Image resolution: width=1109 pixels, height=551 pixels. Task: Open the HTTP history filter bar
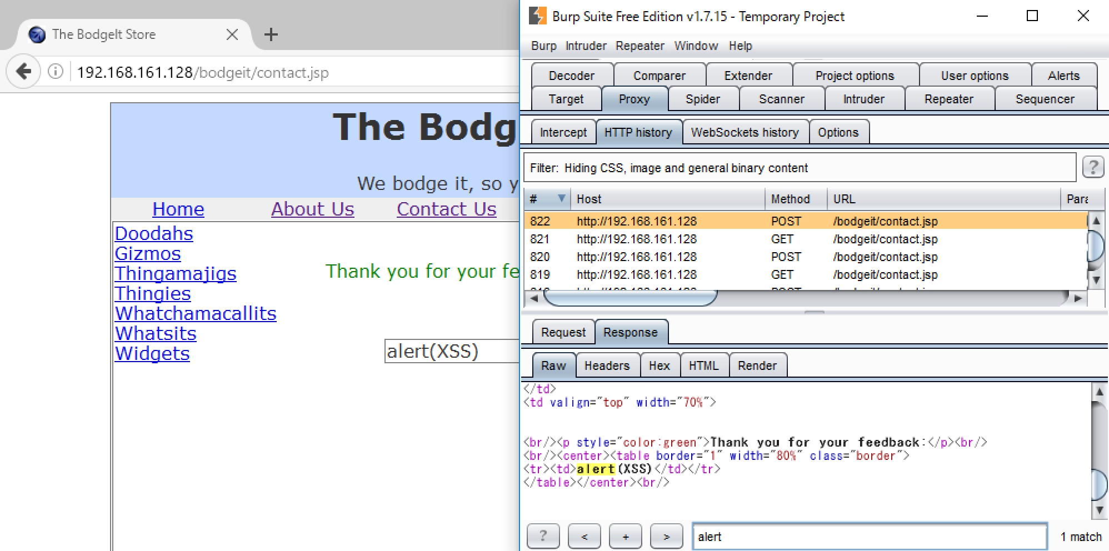click(799, 168)
